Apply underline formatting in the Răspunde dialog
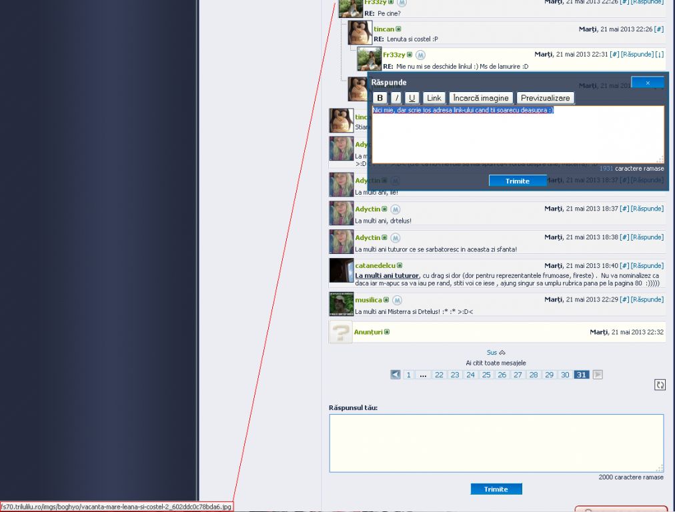Screen dimensions: 675x512 pos(412,98)
